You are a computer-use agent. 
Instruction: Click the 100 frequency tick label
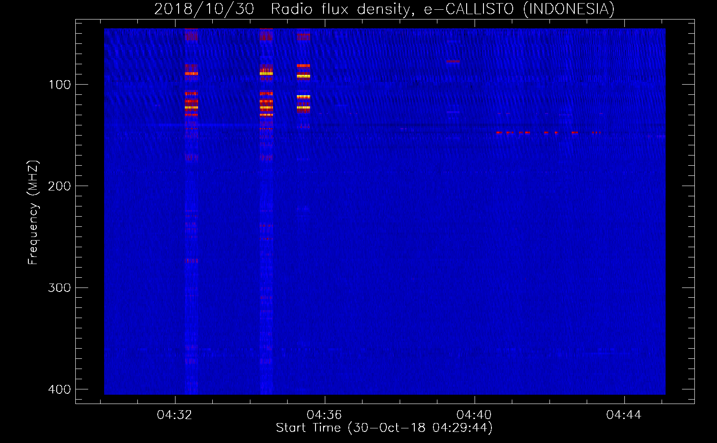(x=59, y=85)
